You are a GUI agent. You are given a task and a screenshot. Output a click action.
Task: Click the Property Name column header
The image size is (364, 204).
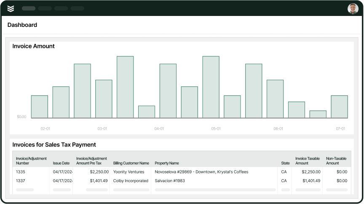[x=167, y=163]
